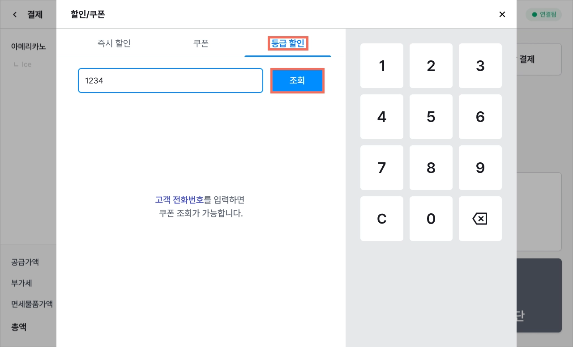Tap the keypad number 1 key
This screenshot has height=347, width=573.
pos(382,66)
